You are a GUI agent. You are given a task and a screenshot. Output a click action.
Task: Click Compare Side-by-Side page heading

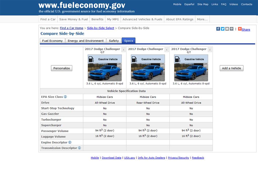pyautogui.click(x=62, y=33)
